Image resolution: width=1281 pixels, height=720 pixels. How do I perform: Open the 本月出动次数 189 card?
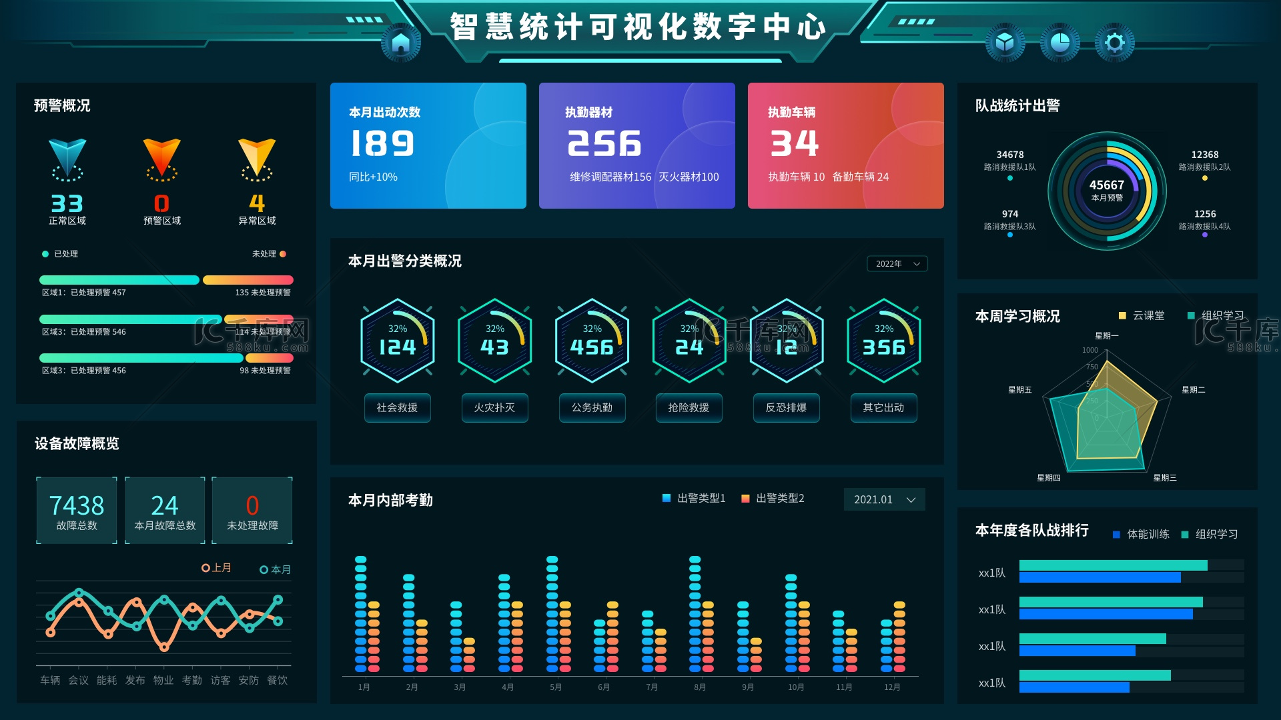point(428,145)
